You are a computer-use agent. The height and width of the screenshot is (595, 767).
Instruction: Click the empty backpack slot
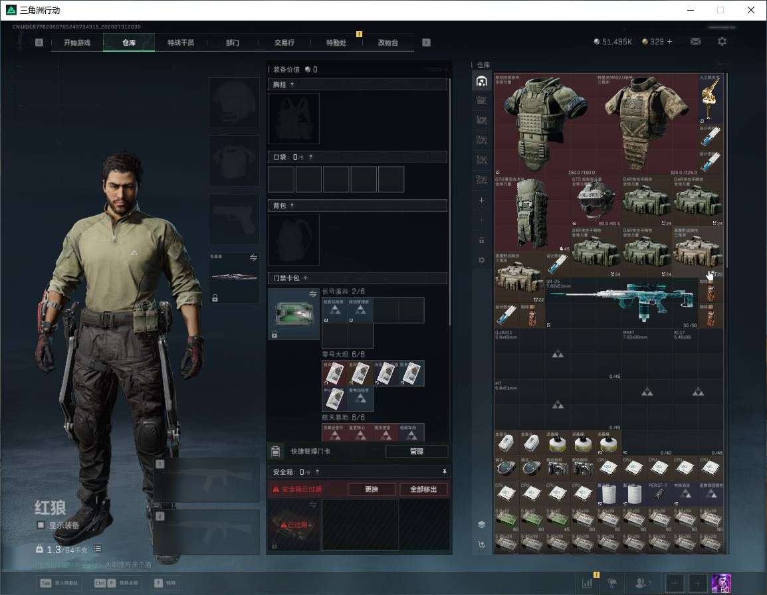294,240
